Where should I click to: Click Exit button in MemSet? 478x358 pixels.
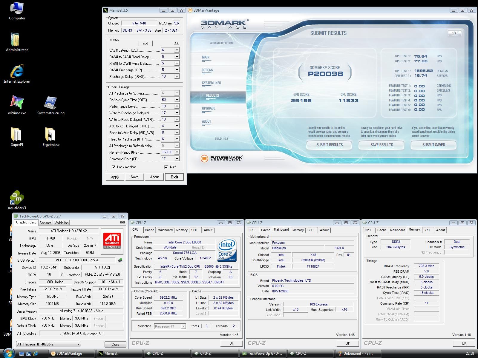(x=174, y=177)
